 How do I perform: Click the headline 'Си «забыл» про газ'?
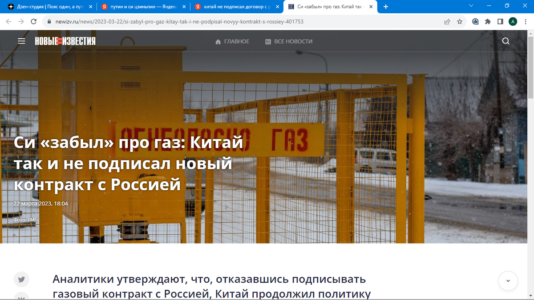tap(129, 164)
